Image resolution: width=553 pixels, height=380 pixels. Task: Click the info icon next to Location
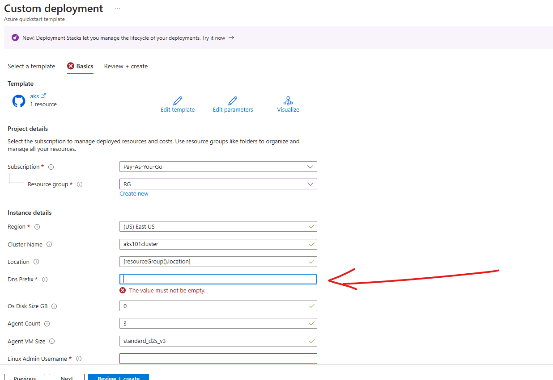pyautogui.click(x=36, y=262)
